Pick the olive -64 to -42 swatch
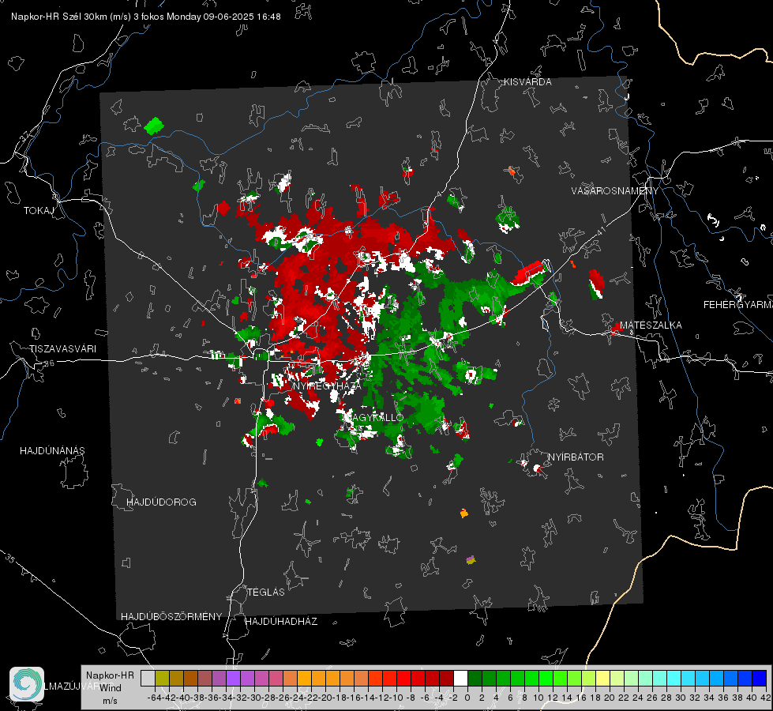Screen dimensions: 773x711 pyautogui.click(x=162, y=678)
